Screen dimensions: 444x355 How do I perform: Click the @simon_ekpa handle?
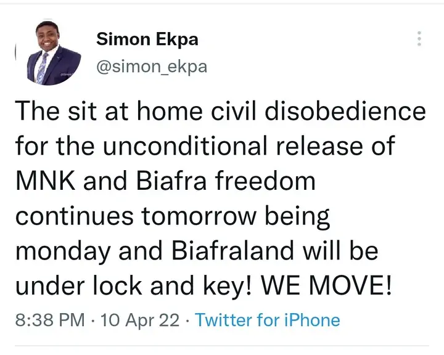pos(151,67)
